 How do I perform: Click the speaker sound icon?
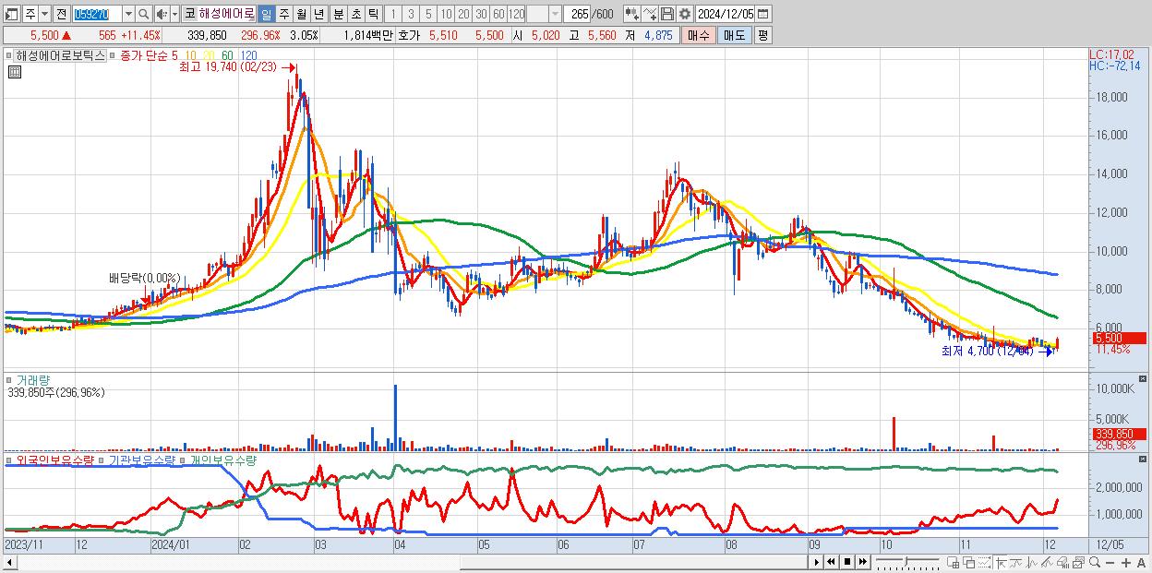[x=162, y=15]
